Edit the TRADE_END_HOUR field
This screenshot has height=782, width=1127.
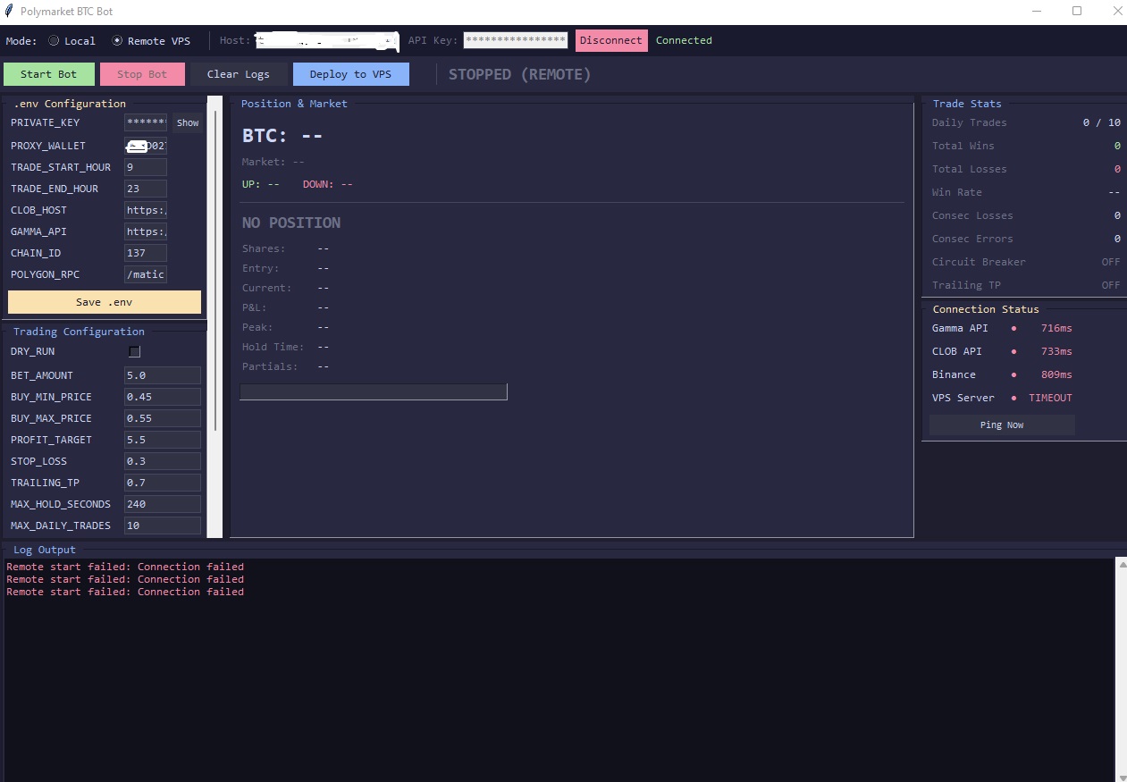pos(146,189)
